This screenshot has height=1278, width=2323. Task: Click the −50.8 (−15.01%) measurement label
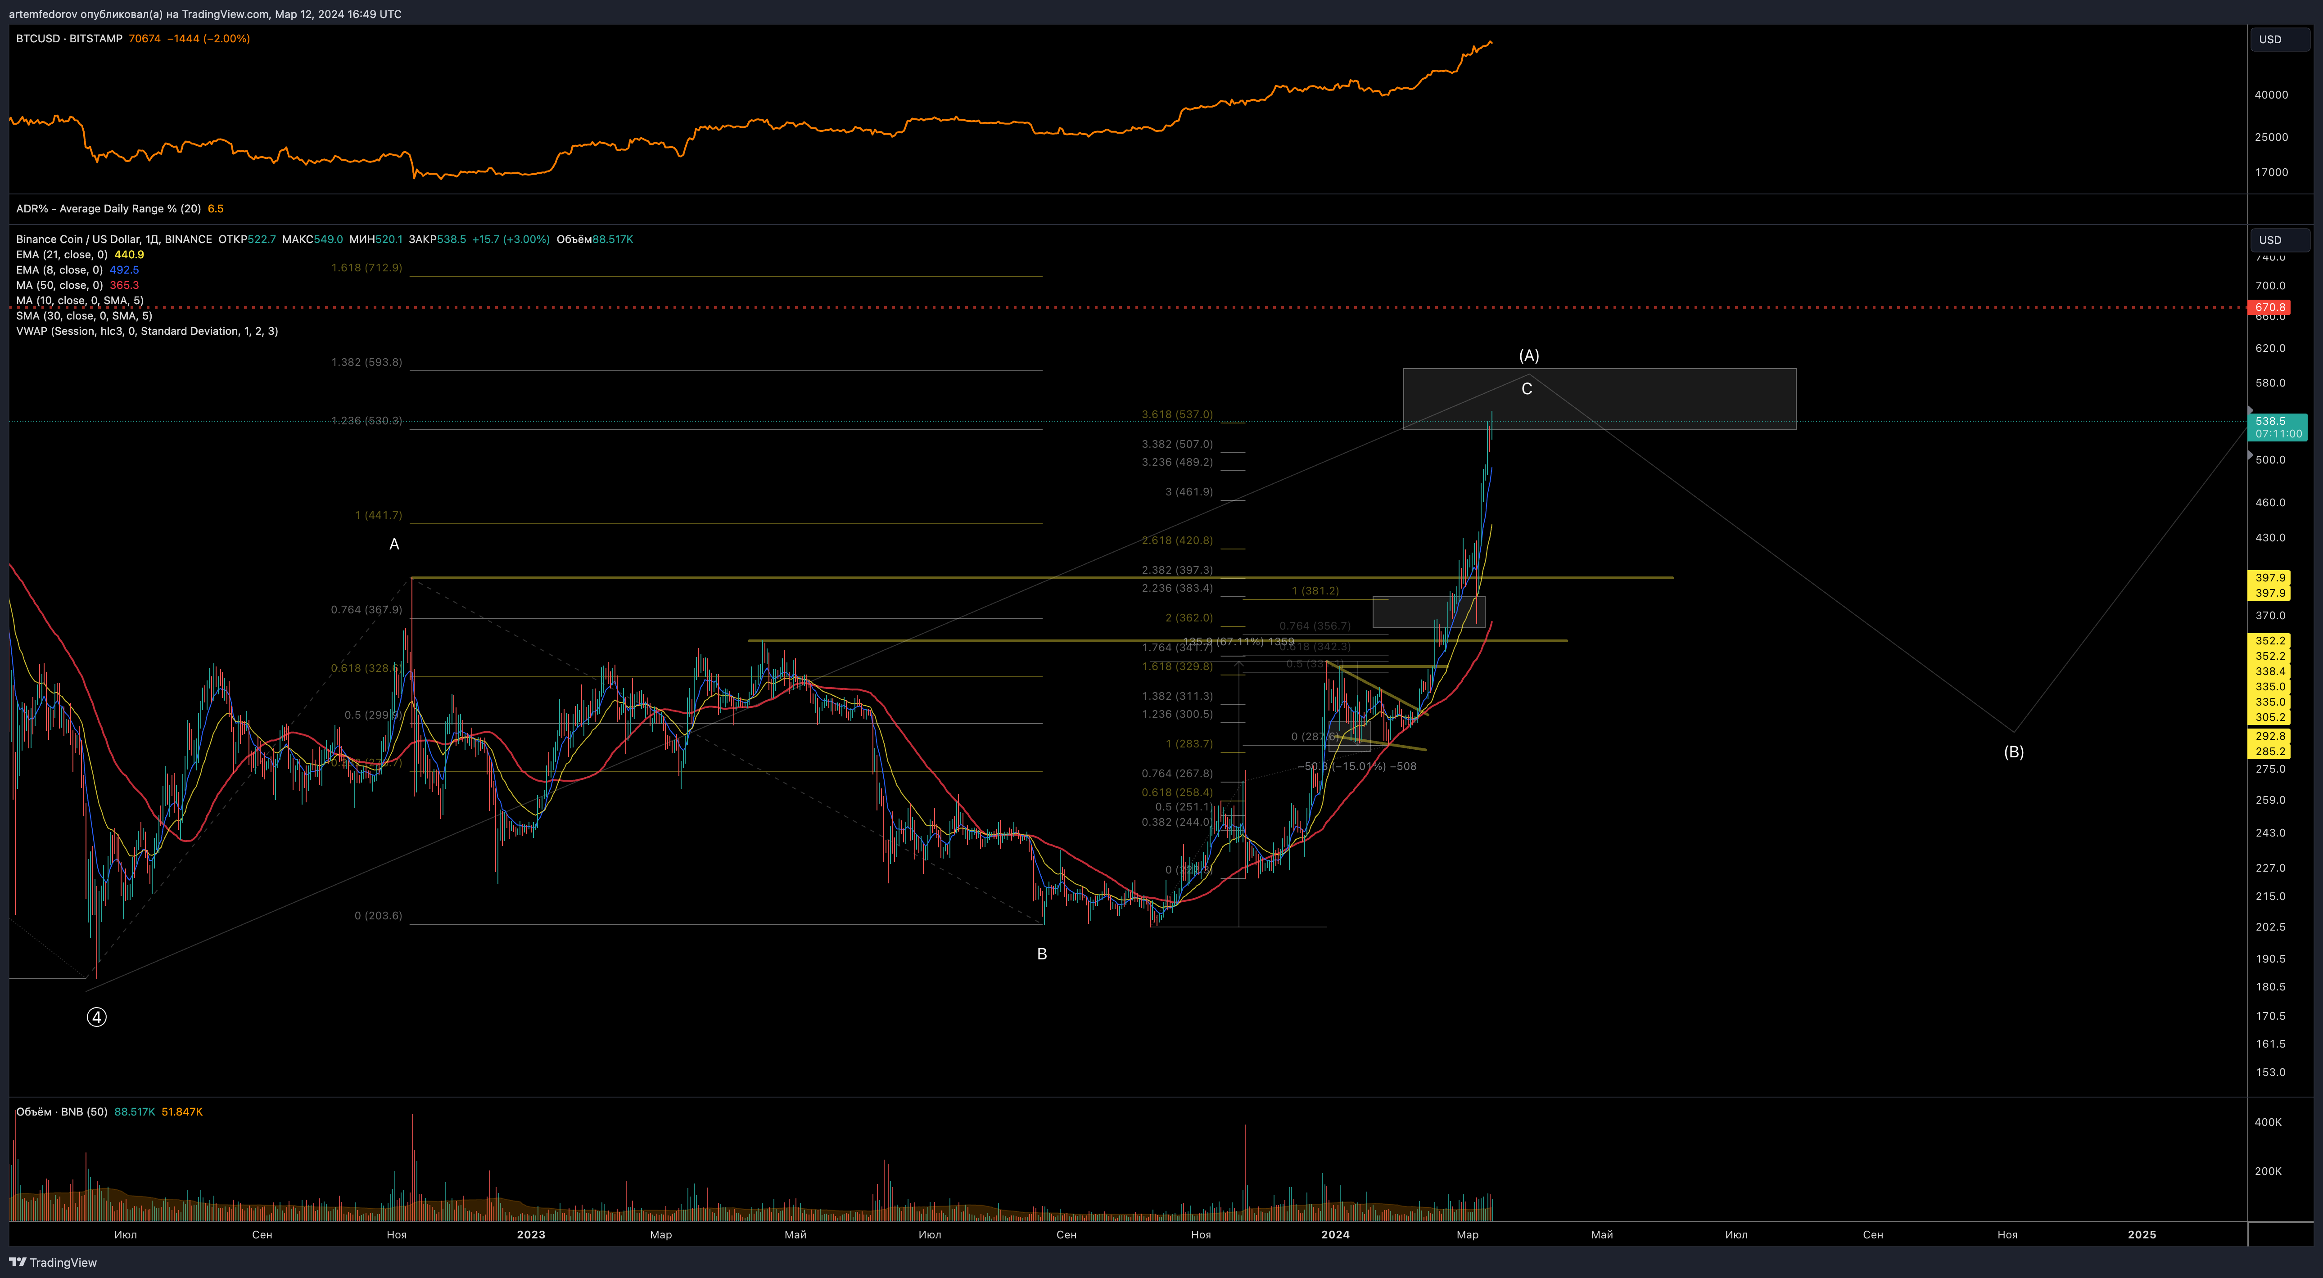click(x=1357, y=767)
